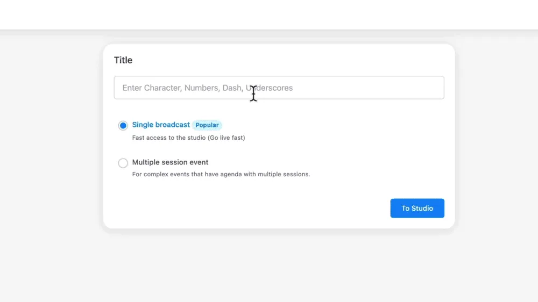Screen dimensions: 538x302
Task: Click the "Multiple session event" label text
Action: 170,162
